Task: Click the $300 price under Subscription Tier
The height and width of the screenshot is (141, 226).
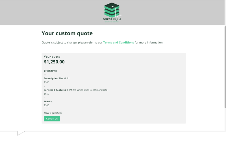Action: pos(46,82)
